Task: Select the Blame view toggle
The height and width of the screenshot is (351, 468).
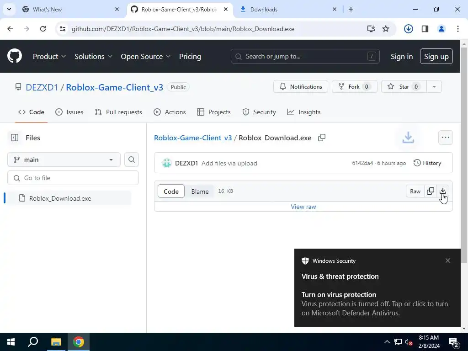Action: tap(200, 191)
